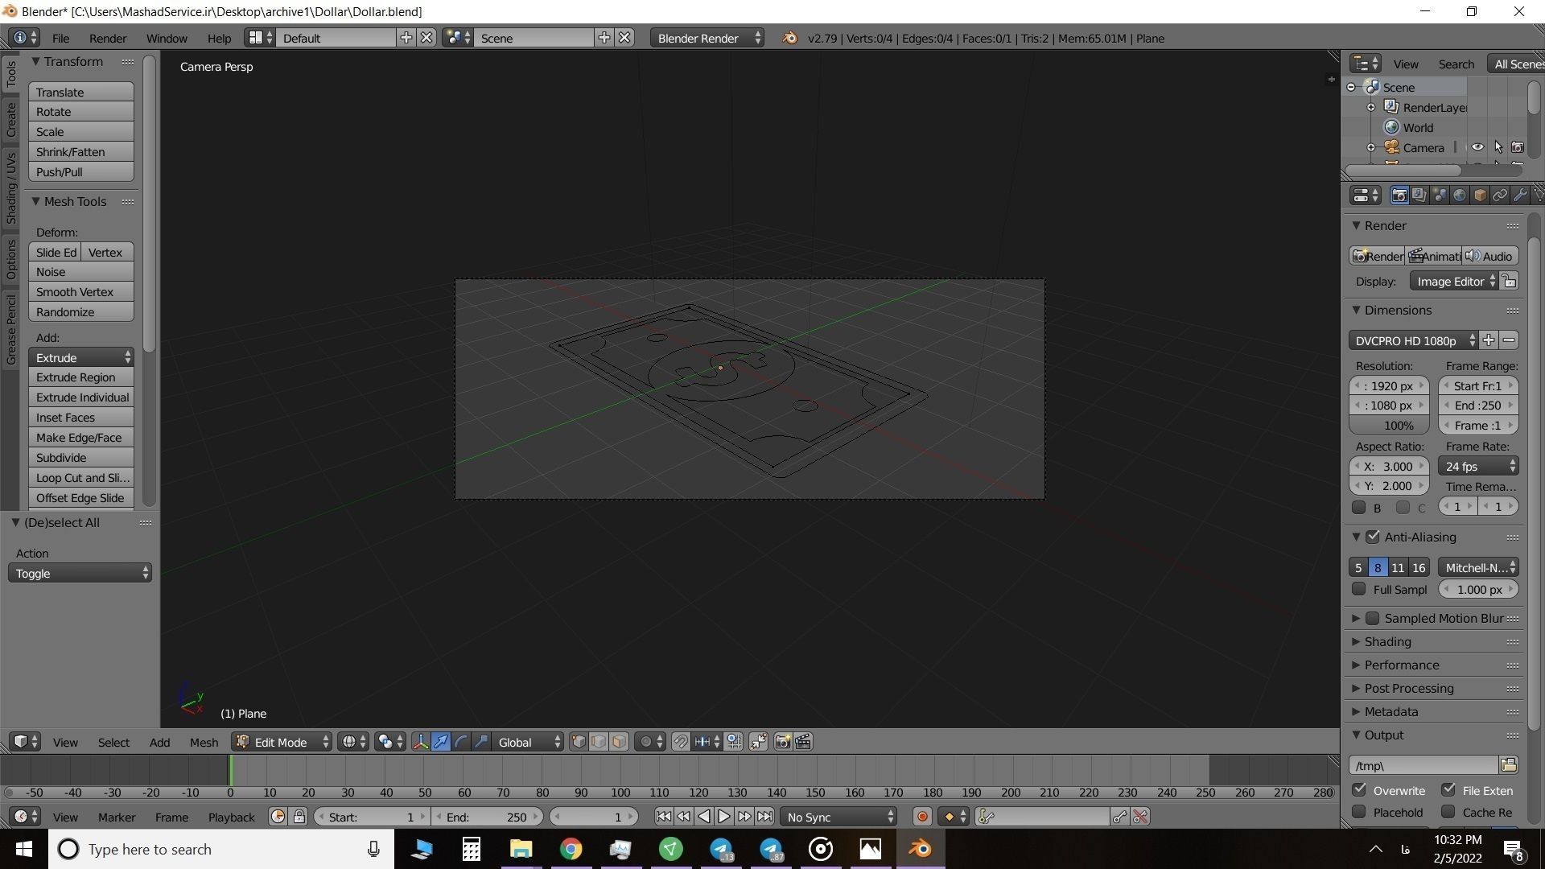1545x869 pixels.
Task: Enable the Full Sample checkbox
Action: (1359, 589)
